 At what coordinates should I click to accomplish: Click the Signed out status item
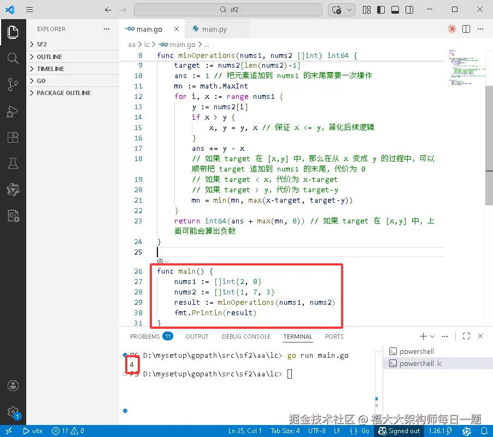(399, 430)
